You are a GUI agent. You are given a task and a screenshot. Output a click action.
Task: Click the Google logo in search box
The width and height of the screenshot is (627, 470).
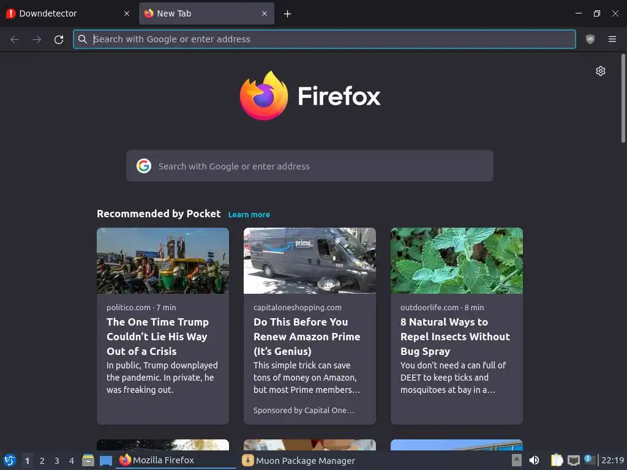[143, 166]
